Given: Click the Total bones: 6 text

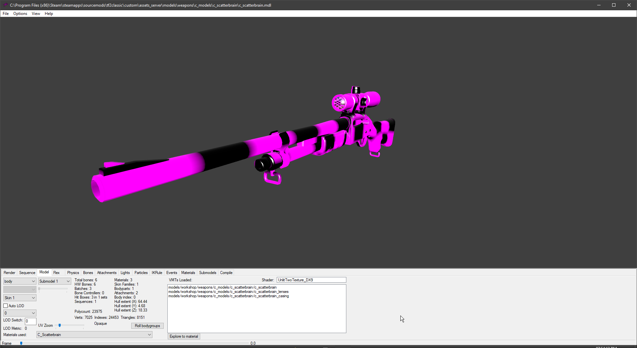Looking at the screenshot, I should click(86, 280).
